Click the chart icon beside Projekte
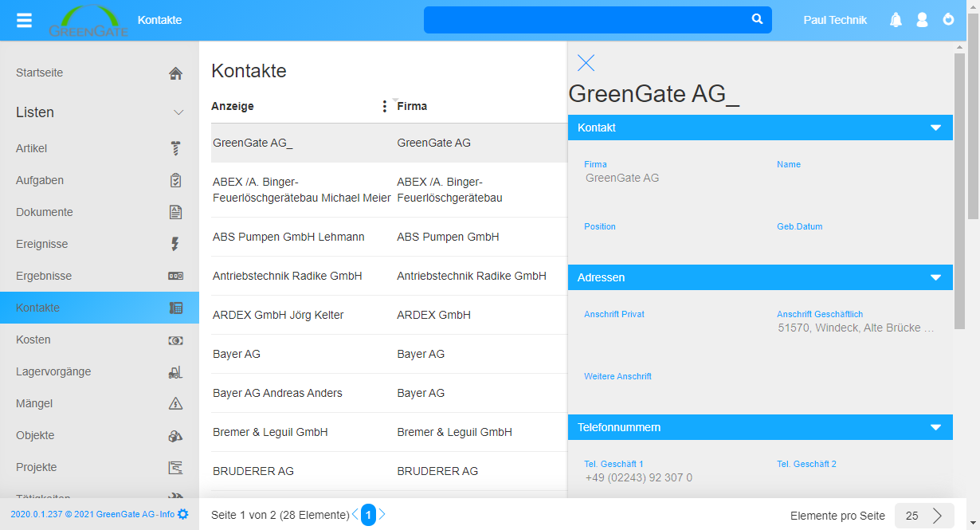980x530 pixels. click(x=176, y=467)
